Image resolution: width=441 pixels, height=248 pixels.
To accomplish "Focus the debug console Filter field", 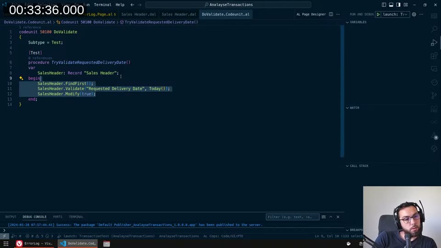I will 293,217.
